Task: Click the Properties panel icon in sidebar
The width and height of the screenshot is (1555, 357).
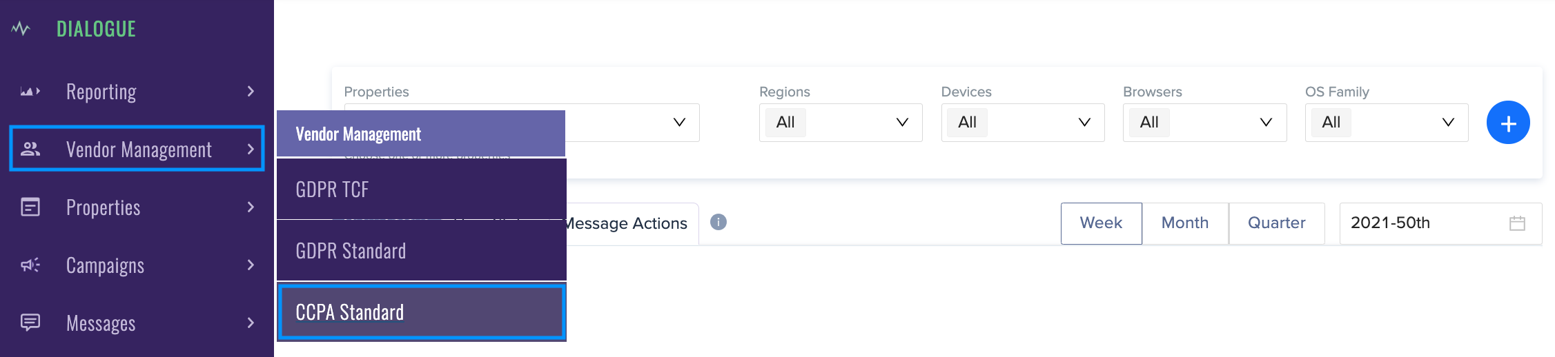Action: pyautogui.click(x=30, y=207)
